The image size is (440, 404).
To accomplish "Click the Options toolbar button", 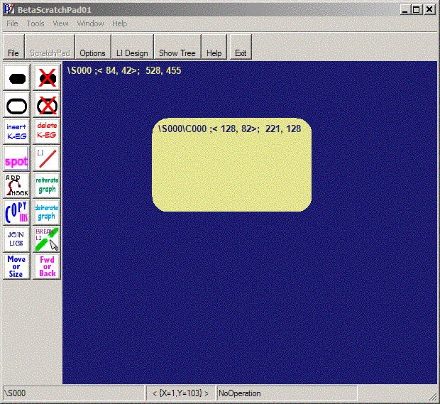I will coord(92,53).
